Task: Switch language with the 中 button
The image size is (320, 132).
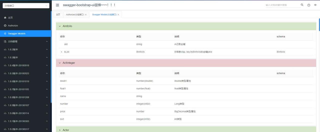Action: click(x=315, y=5)
